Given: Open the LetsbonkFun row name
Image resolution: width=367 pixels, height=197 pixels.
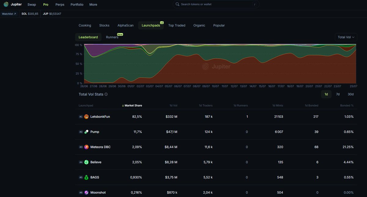Looking at the screenshot, I should click(100, 117).
